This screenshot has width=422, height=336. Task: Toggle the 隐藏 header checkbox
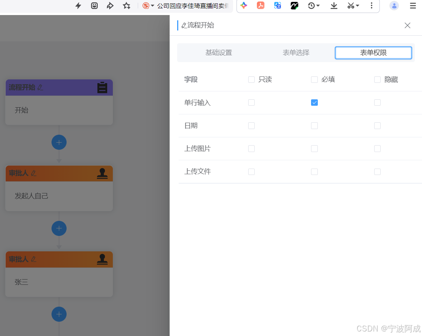click(377, 79)
